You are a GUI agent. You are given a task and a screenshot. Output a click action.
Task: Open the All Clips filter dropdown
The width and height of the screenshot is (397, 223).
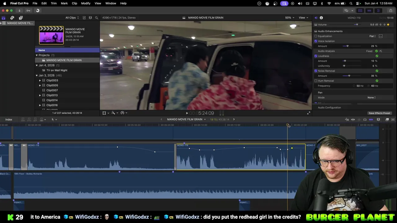72,18
